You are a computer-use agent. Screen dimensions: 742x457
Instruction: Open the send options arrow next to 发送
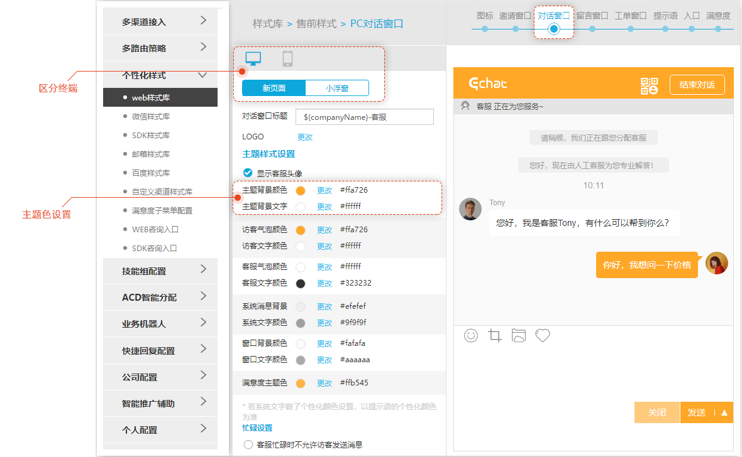724,412
